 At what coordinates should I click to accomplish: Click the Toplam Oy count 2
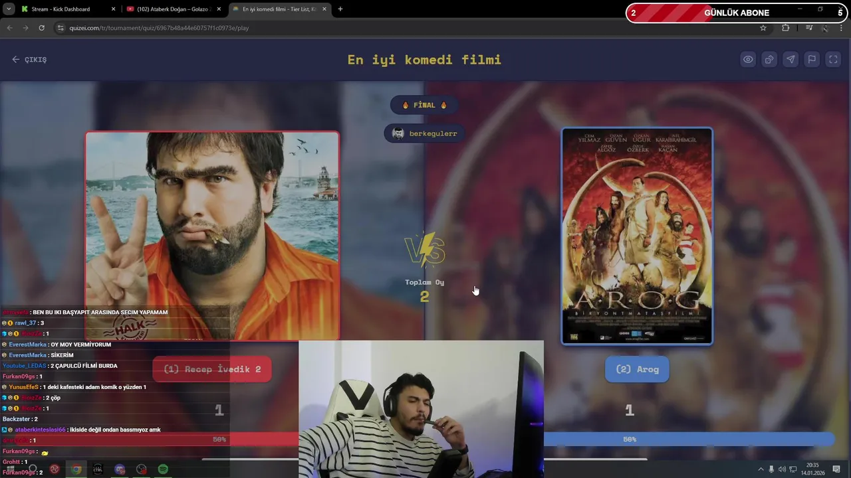(425, 297)
